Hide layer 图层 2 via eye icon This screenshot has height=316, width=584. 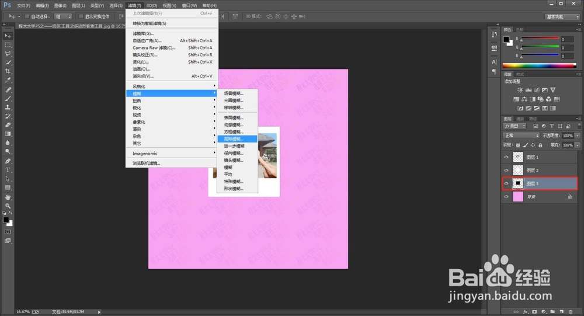pos(506,171)
